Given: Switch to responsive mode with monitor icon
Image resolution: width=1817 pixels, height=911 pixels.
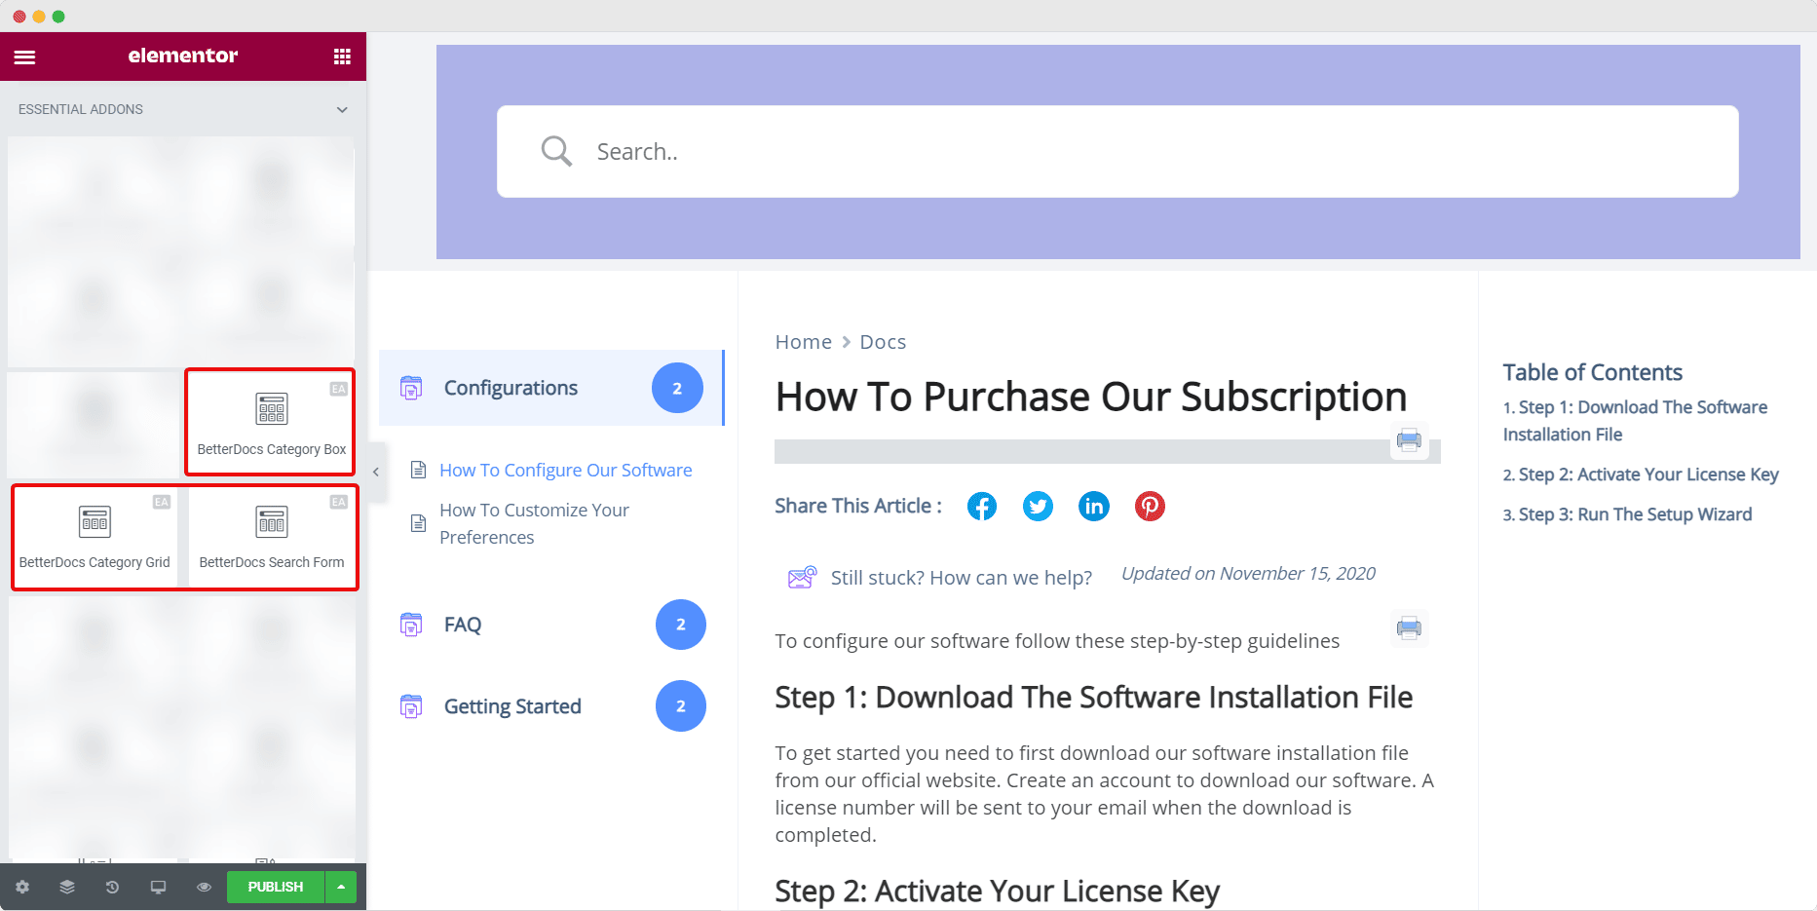Looking at the screenshot, I should [158, 887].
